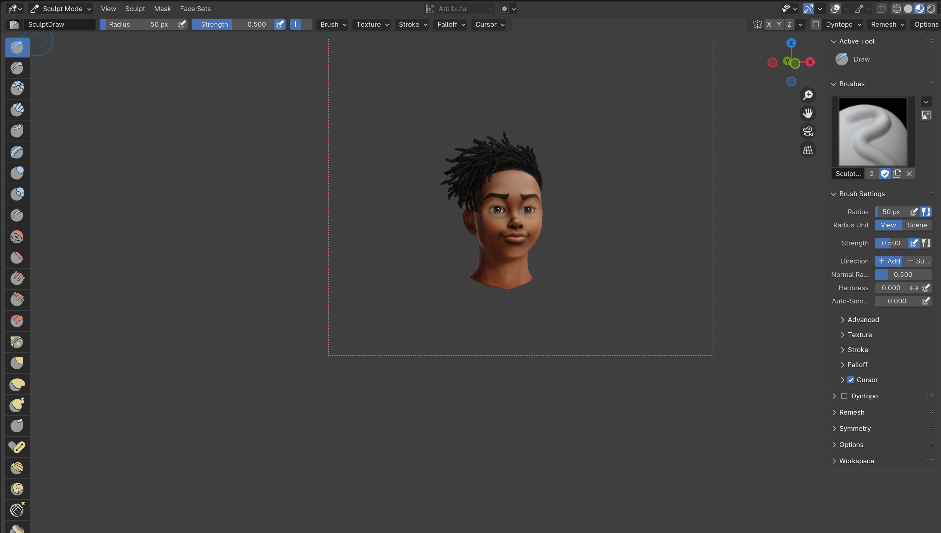Click the pan view hand icon
The width and height of the screenshot is (941, 533).
pyautogui.click(x=808, y=113)
